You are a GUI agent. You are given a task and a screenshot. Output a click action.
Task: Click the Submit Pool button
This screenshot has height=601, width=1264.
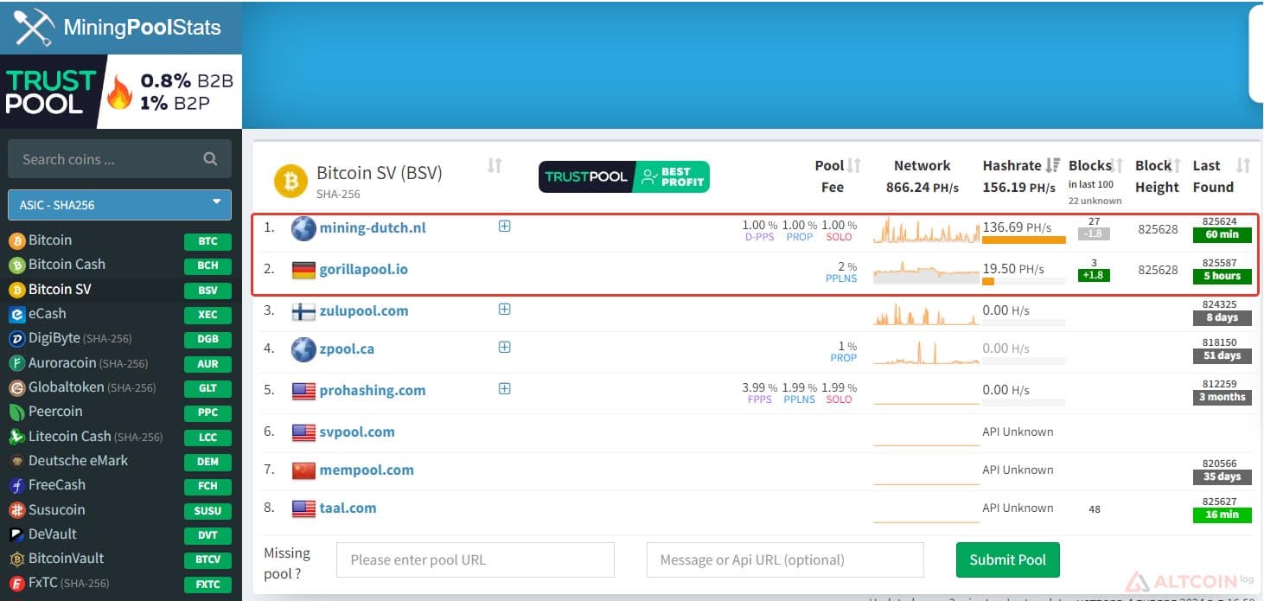pos(1007,559)
